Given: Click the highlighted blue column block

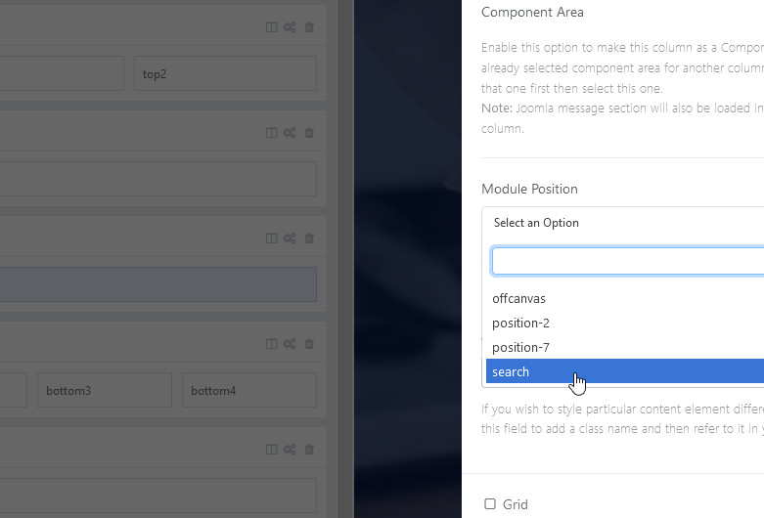Looking at the screenshot, I should click(x=157, y=284).
